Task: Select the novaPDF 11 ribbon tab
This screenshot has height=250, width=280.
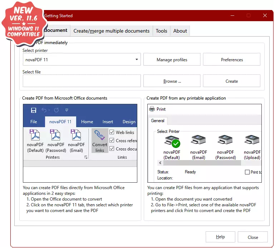Action: pyautogui.click(x=60, y=122)
